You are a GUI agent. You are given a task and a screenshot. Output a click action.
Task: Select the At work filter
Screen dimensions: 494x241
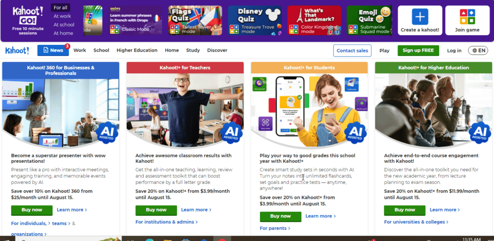pos(62,16)
